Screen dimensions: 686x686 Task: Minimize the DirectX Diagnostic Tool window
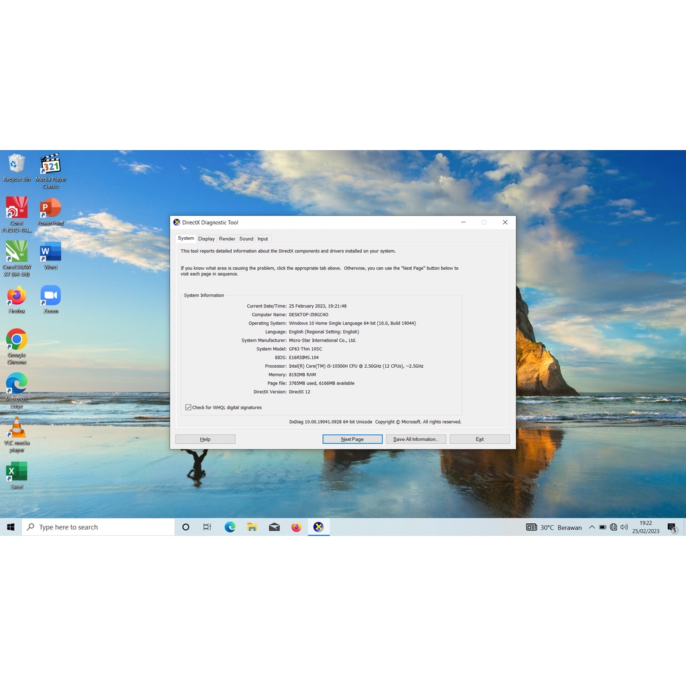tap(464, 222)
